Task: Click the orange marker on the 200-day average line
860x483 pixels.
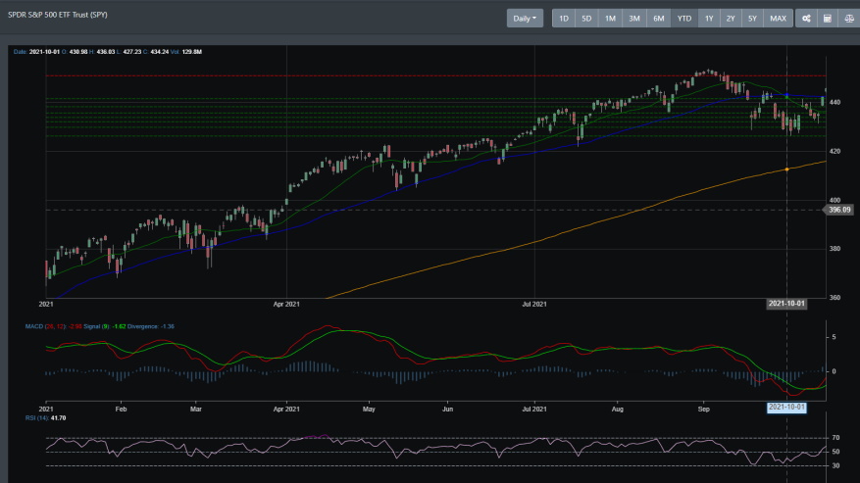Action: point(787,169)
